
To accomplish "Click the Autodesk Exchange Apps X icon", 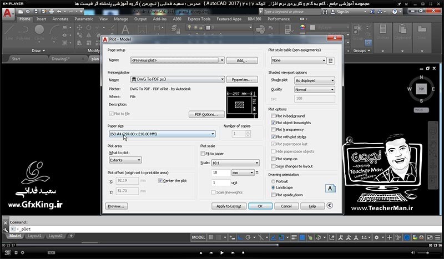I will pos(372,12).
